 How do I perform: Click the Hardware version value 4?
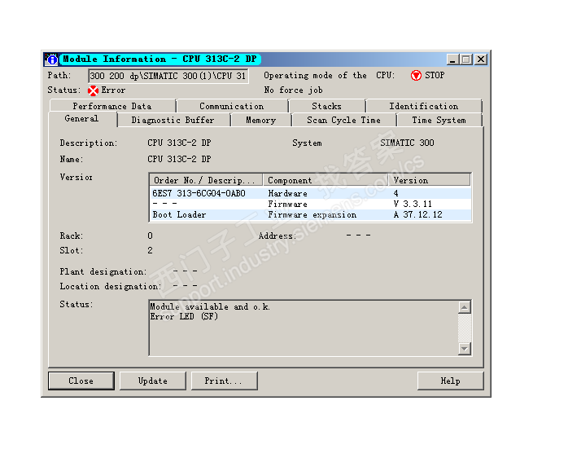[396, 193]
